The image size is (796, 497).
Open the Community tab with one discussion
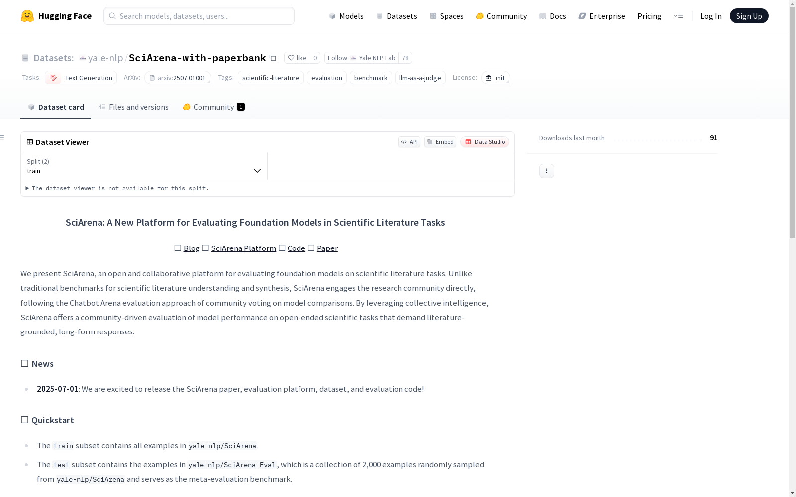pos(213,107)
